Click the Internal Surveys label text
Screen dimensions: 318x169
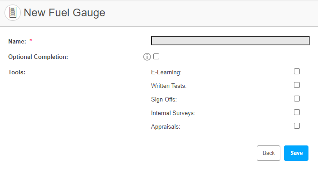[x=173, y=113]
